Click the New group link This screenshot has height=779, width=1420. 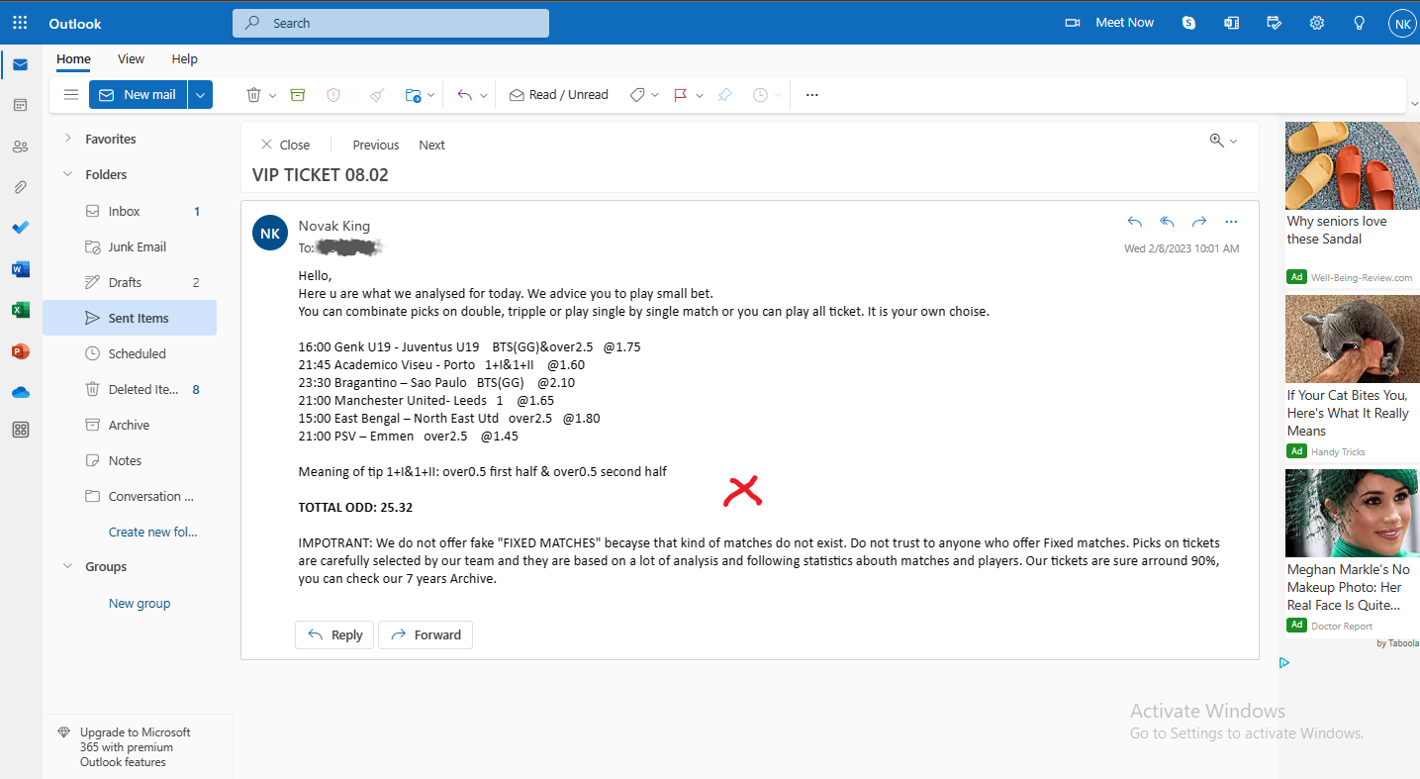click(140, 603)
